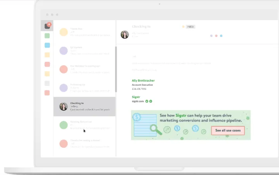279x175 pixels.
Task: Open the 'Following Up' email
Action: (x=84, y=88)
